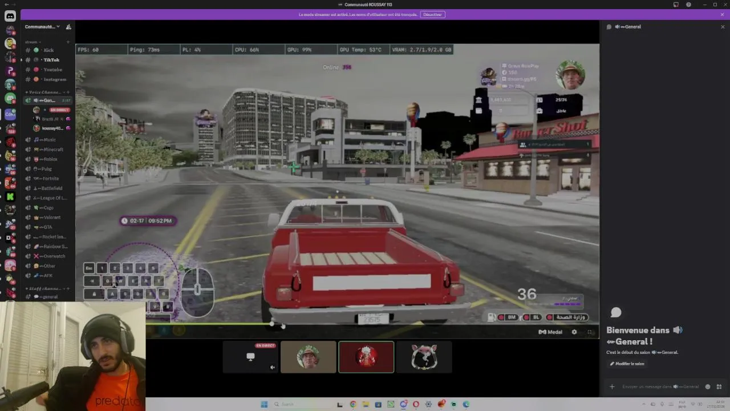This screenshot has width=730, height=411.
Task: Join the Pubg voice channel
Action: [x=48, y=169]
